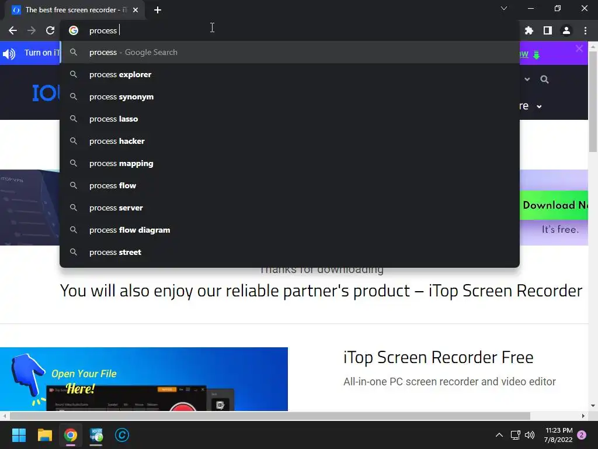This screenshot has width=598, height=449.
Task: Close the screen recorder browser tab
Action: click(135, 10)
